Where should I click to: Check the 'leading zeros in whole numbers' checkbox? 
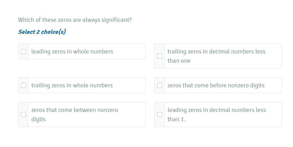(x=23, y=52)
